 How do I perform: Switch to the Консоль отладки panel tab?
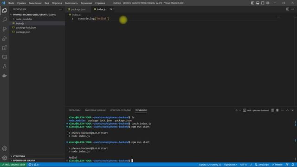tap(121, 110)
